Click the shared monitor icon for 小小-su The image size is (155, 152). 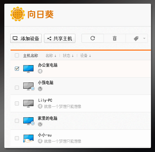28,138
